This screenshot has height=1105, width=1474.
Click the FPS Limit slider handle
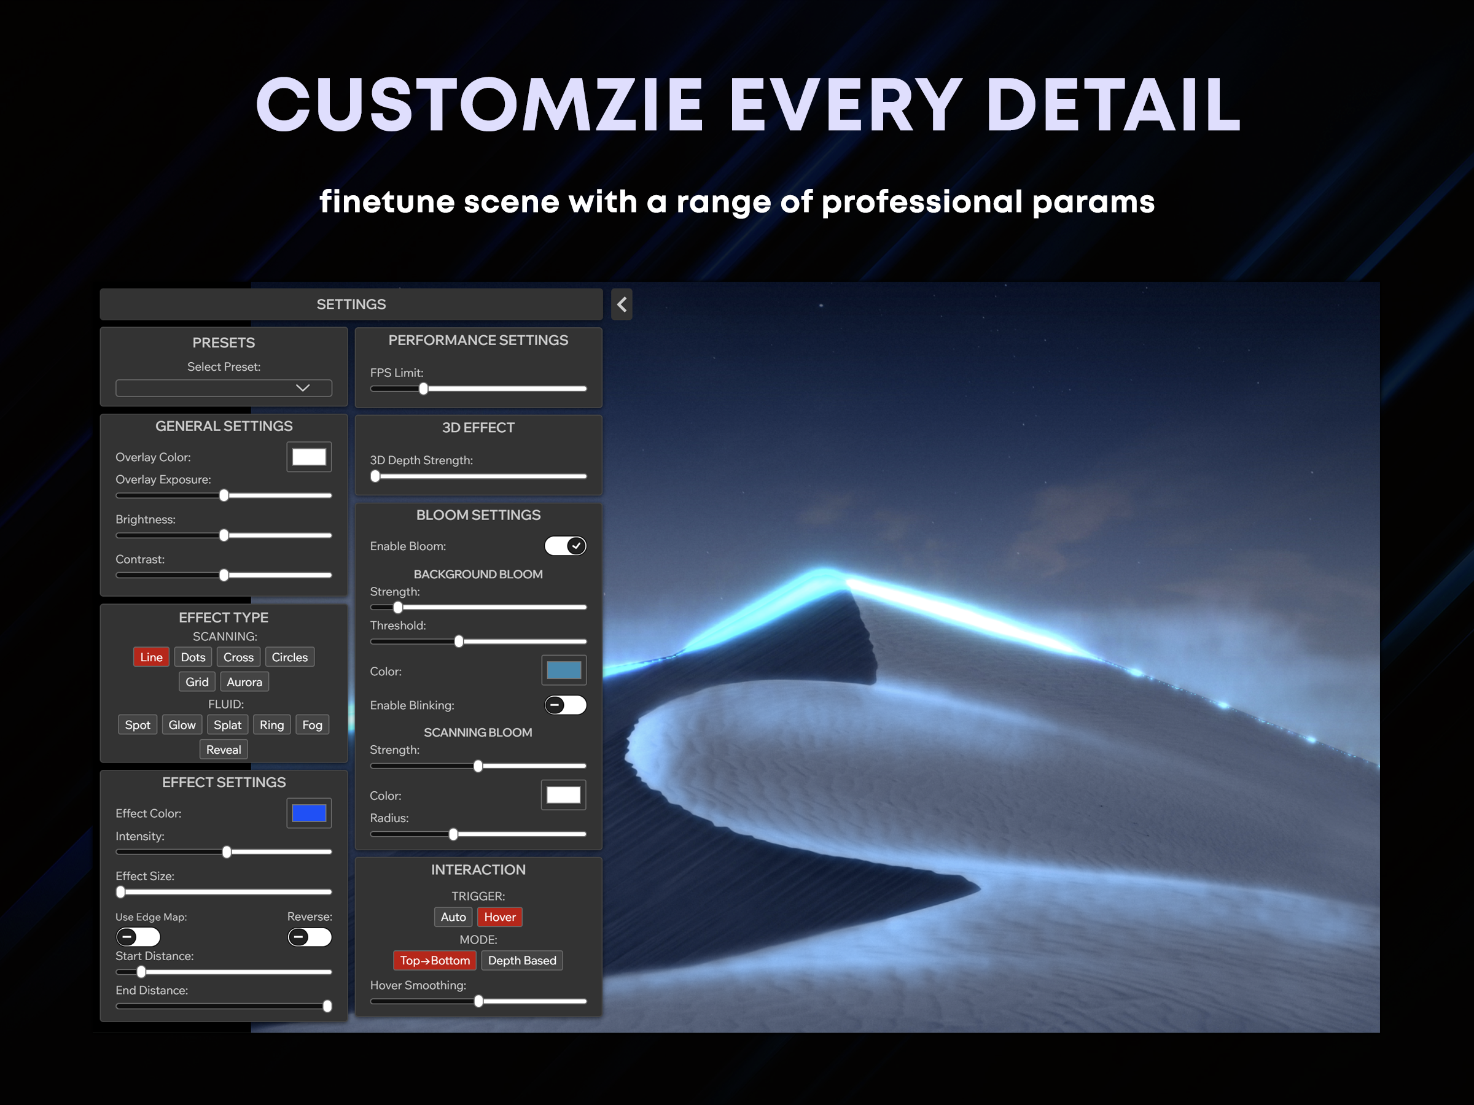point(423,389)
